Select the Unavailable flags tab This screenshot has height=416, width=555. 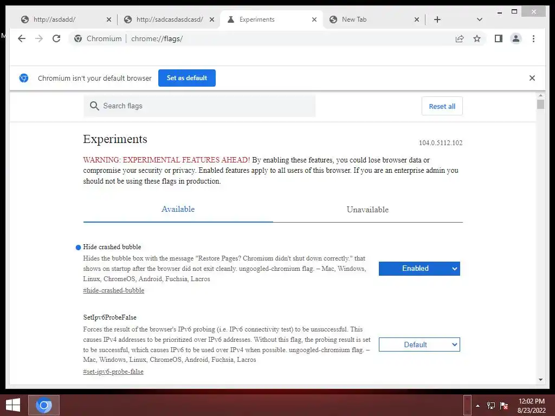coord(368,210)
